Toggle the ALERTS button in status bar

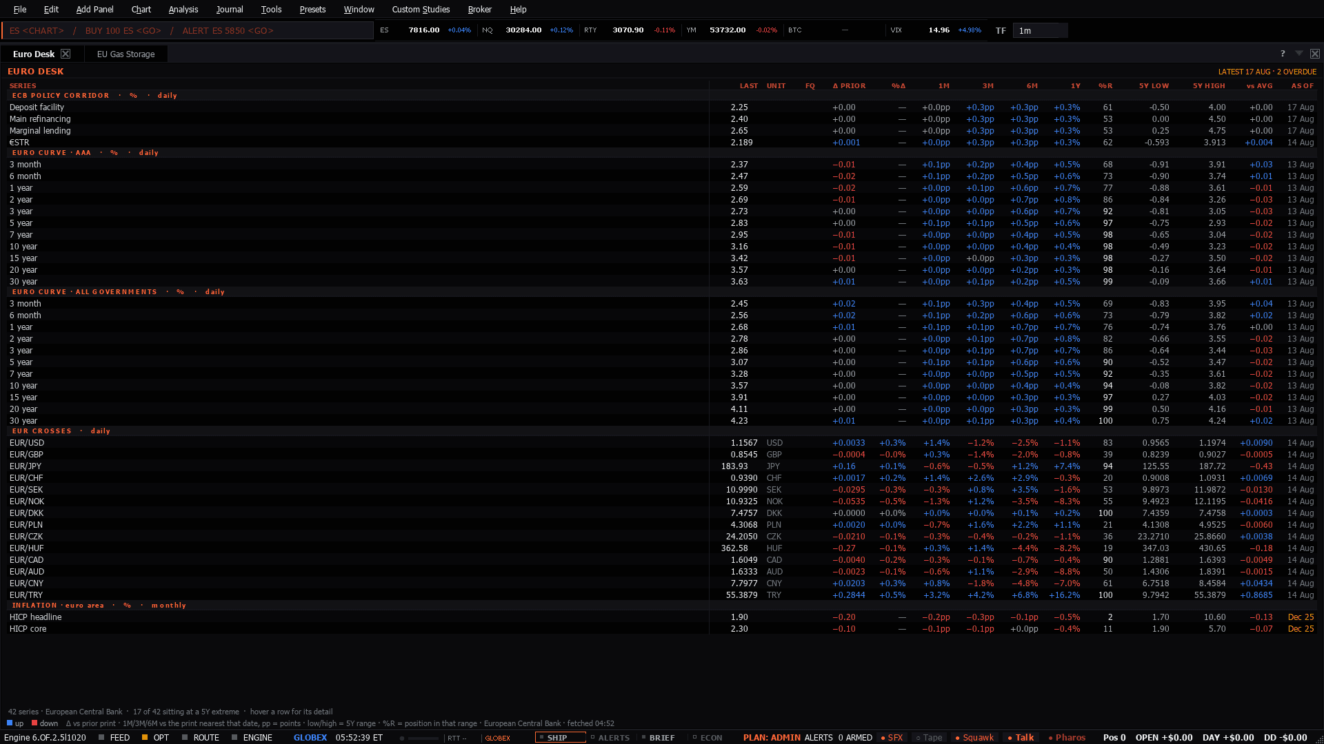tap(610, 737)
